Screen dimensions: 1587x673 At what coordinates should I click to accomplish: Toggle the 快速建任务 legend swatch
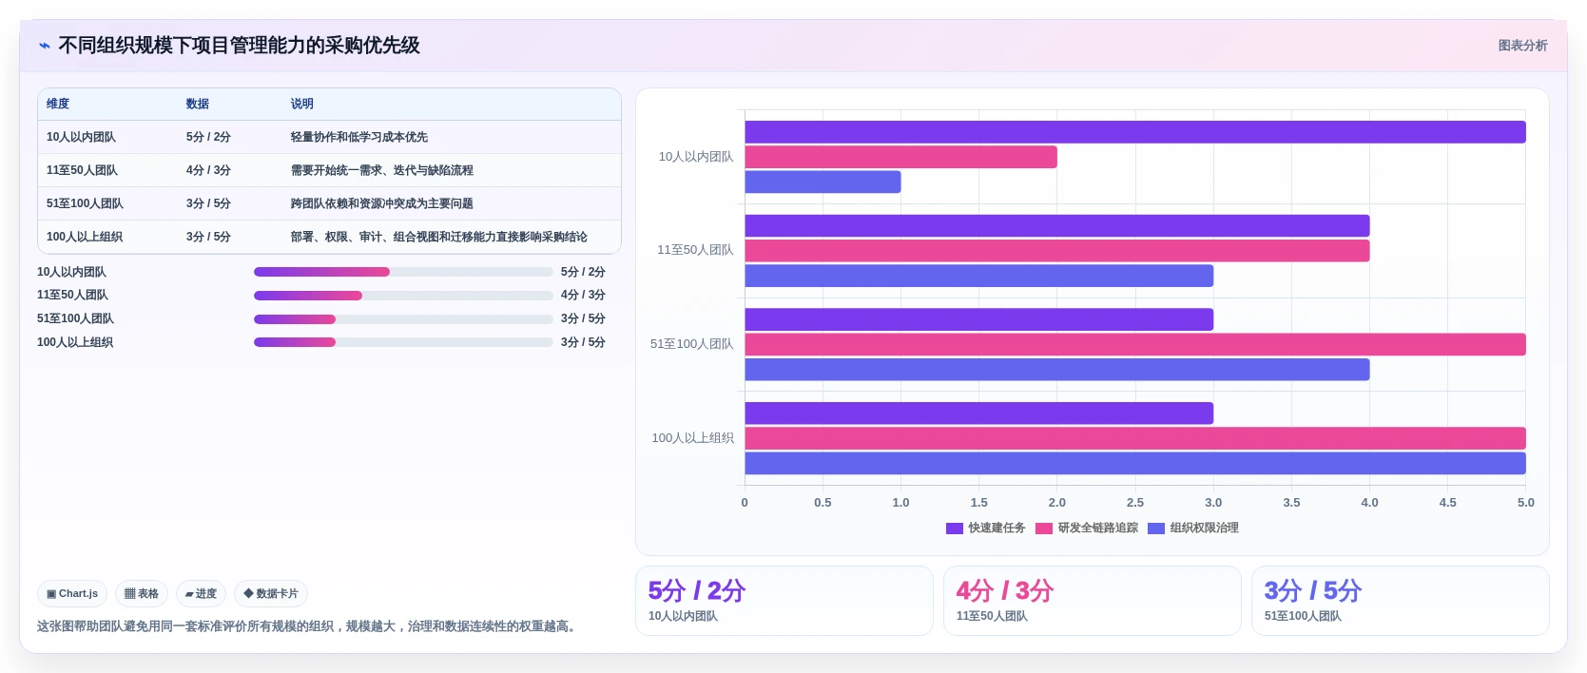(955, 529)
